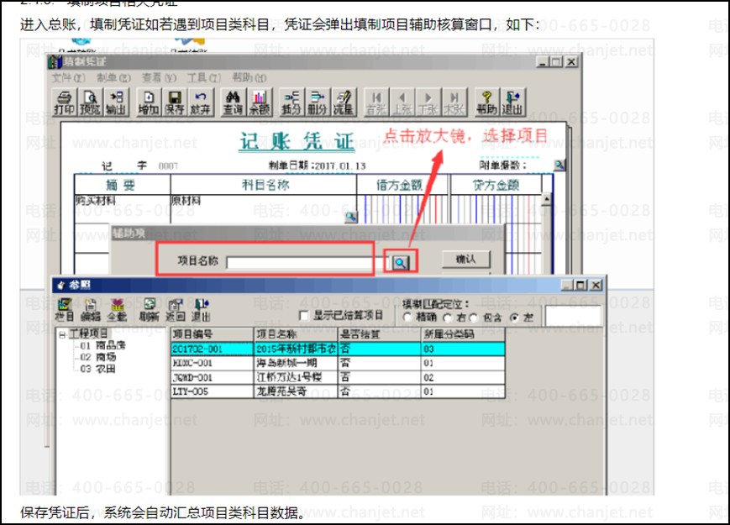Click the voucher date 2017.01.13
The width and height of the screenshot is (730, 525).
click(340, 165)
